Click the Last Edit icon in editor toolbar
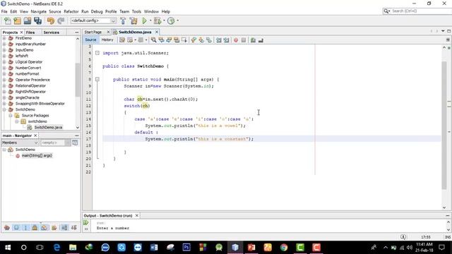 (122, 40)
